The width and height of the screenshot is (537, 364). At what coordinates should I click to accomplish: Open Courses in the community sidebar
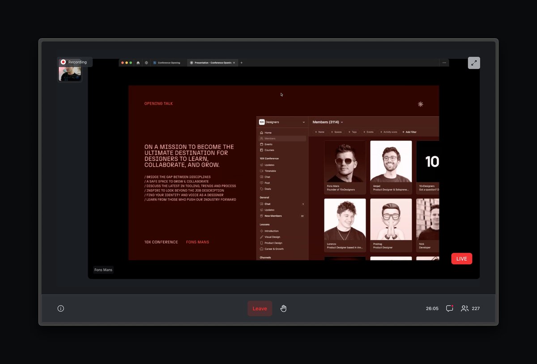pos(282,150)
